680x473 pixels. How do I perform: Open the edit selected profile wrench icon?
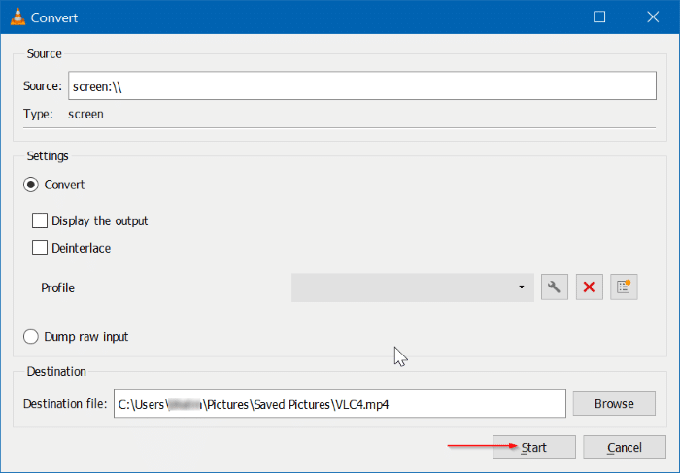[555, 287]
